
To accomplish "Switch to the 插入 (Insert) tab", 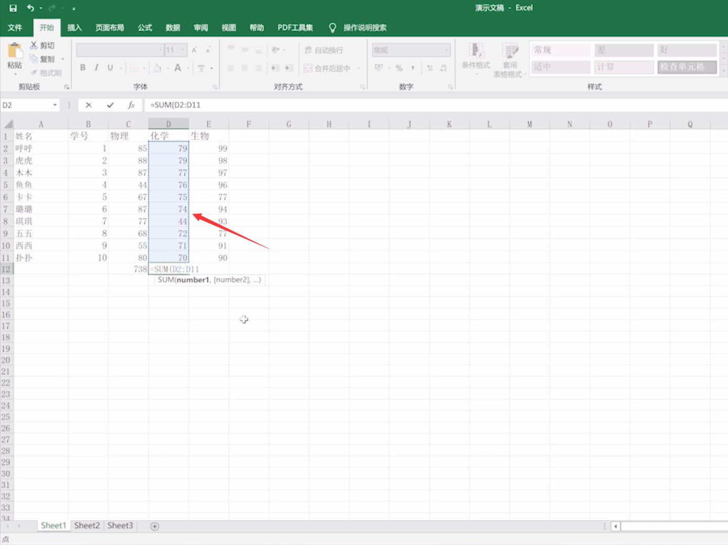I will (x=75, y=27).
